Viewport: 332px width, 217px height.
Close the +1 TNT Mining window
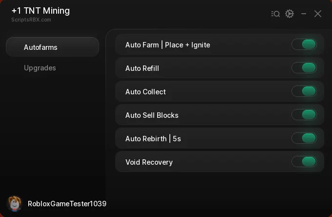point(318,14)
